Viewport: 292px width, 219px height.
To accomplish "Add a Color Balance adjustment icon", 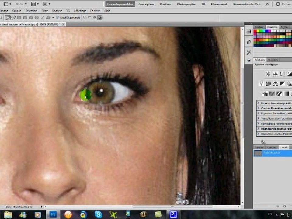I will pyautogui.click(x=275, y=84).
